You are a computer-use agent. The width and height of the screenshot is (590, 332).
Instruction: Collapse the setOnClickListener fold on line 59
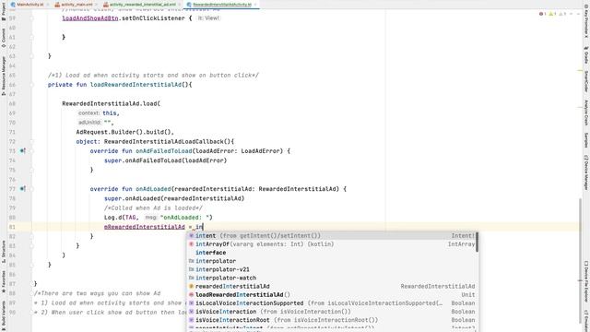coord(32,18)
